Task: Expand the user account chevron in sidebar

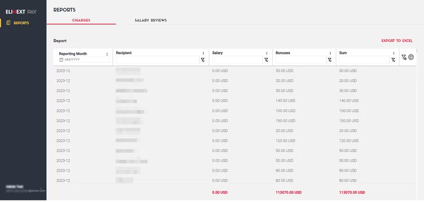Action: click(x=41, y=188)
